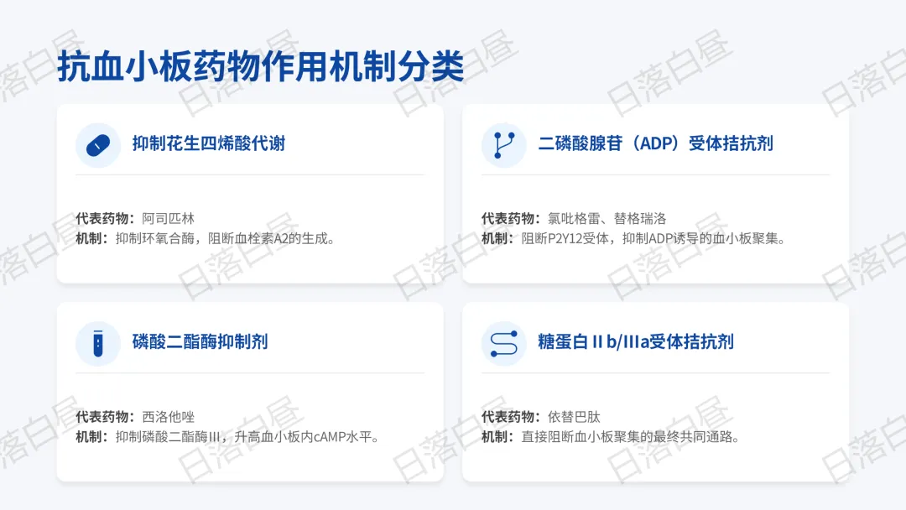Click the test tube icon beside 磷酸二酯酶抑制剂

point(97,344)
